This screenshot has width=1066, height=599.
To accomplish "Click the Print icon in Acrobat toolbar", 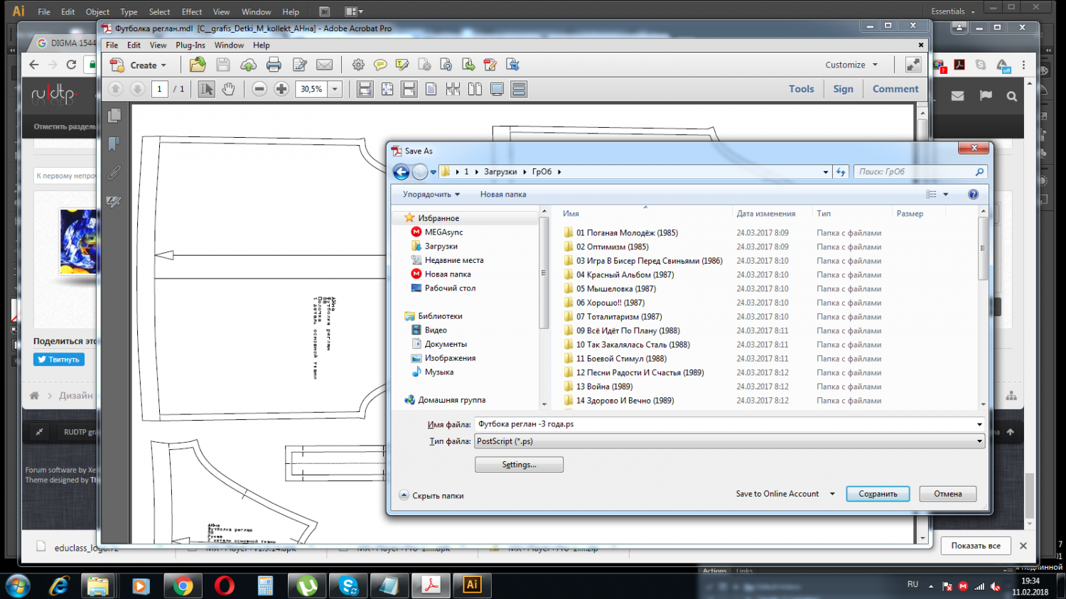I will point(274,65).
